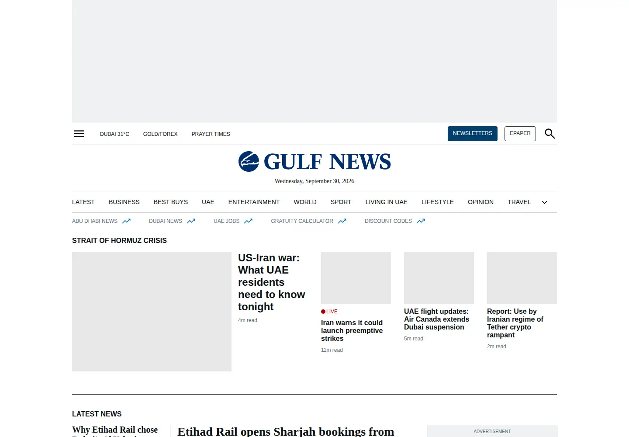Go to the Opinion section
This screenshot has height=437, width=629.
point(480,202)
